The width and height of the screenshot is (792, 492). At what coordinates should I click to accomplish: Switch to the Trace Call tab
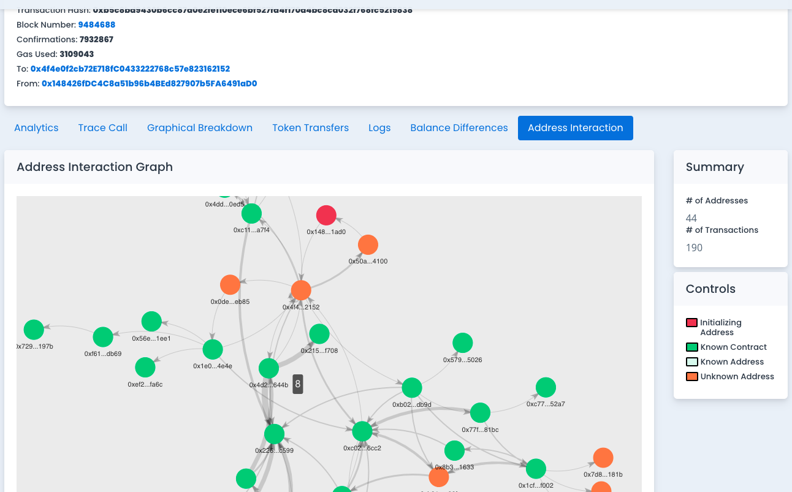pos(103,128)
